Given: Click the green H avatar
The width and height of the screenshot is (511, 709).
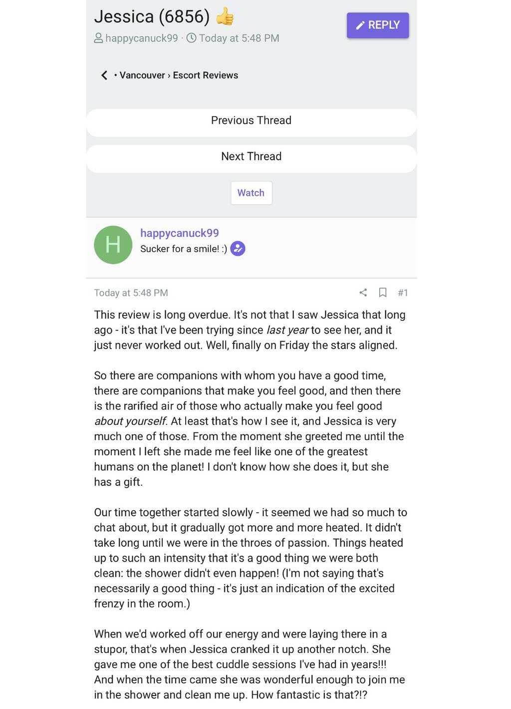Looking at the screenshot, I should coord(113,245).
